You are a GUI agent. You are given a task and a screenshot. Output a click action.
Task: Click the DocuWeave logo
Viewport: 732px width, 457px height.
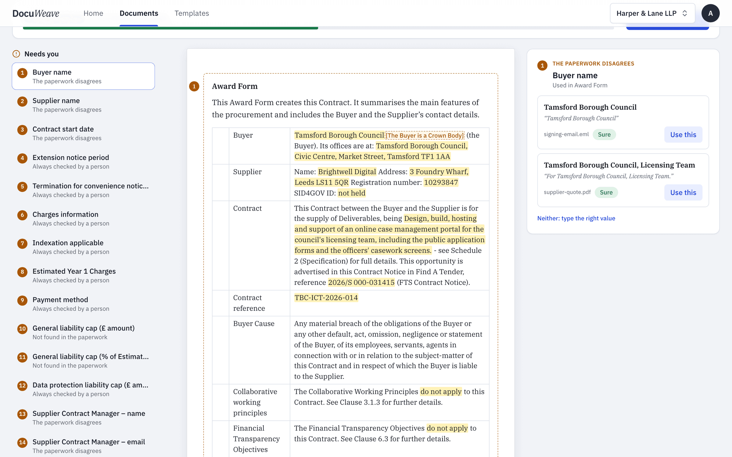pos(36,13)
